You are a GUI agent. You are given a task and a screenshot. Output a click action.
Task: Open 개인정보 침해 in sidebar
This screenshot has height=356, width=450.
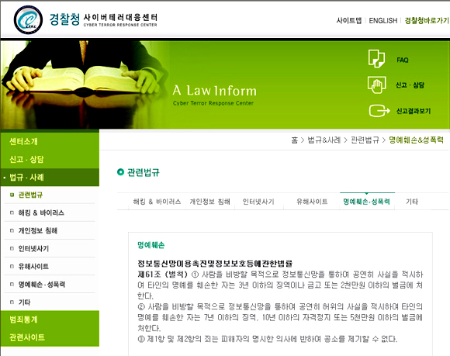(x=37, y=230)
